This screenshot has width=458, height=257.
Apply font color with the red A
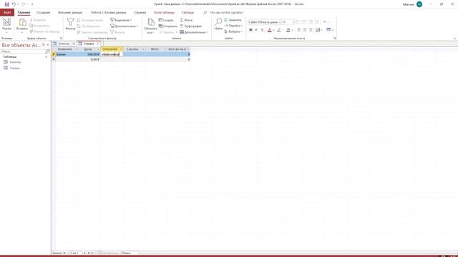click(x=269, y=30)
